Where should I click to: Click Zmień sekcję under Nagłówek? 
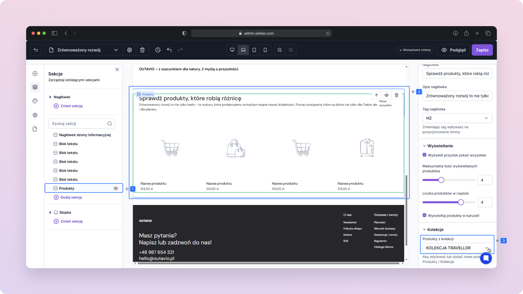point(68,106)
